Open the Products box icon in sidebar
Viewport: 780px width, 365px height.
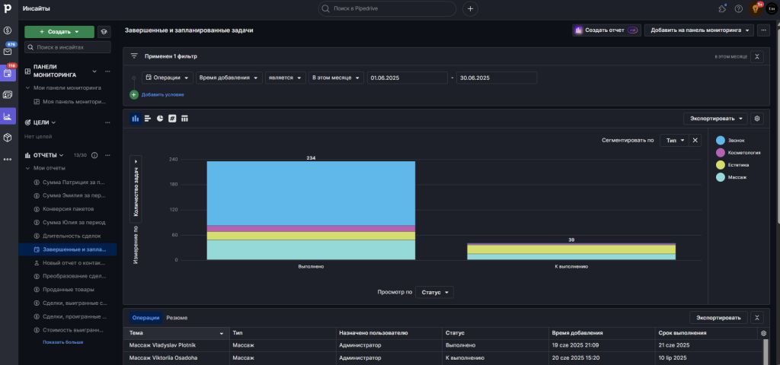point(8,138)
